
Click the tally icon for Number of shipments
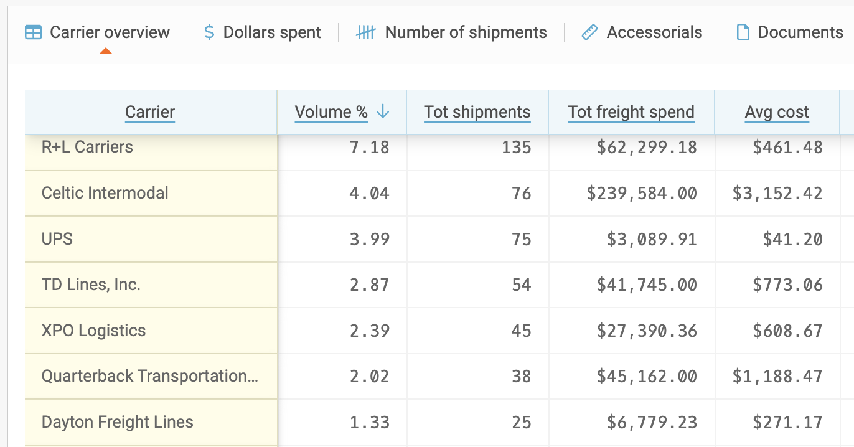click(365, 32)
